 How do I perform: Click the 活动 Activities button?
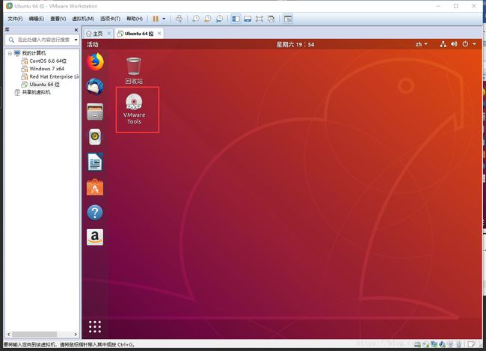click(x=93, y=44)
